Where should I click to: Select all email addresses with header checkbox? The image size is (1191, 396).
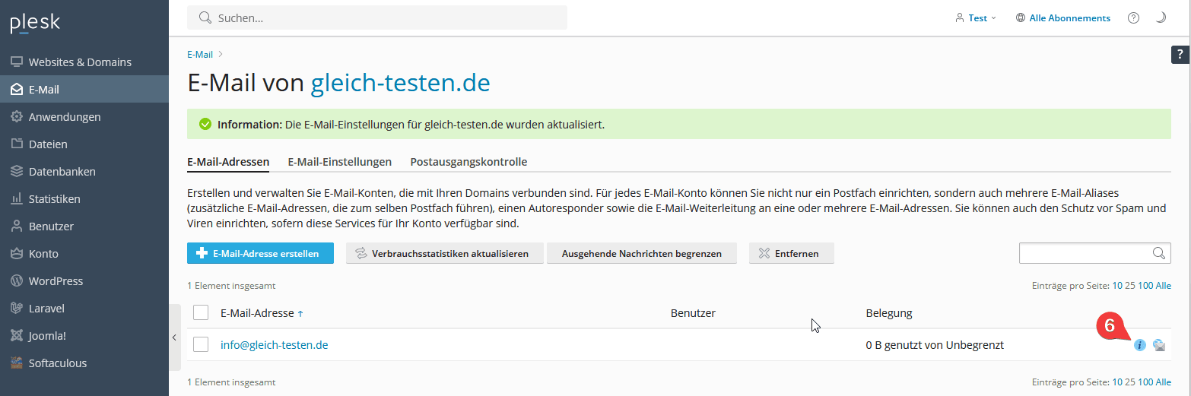pos(201,313)
